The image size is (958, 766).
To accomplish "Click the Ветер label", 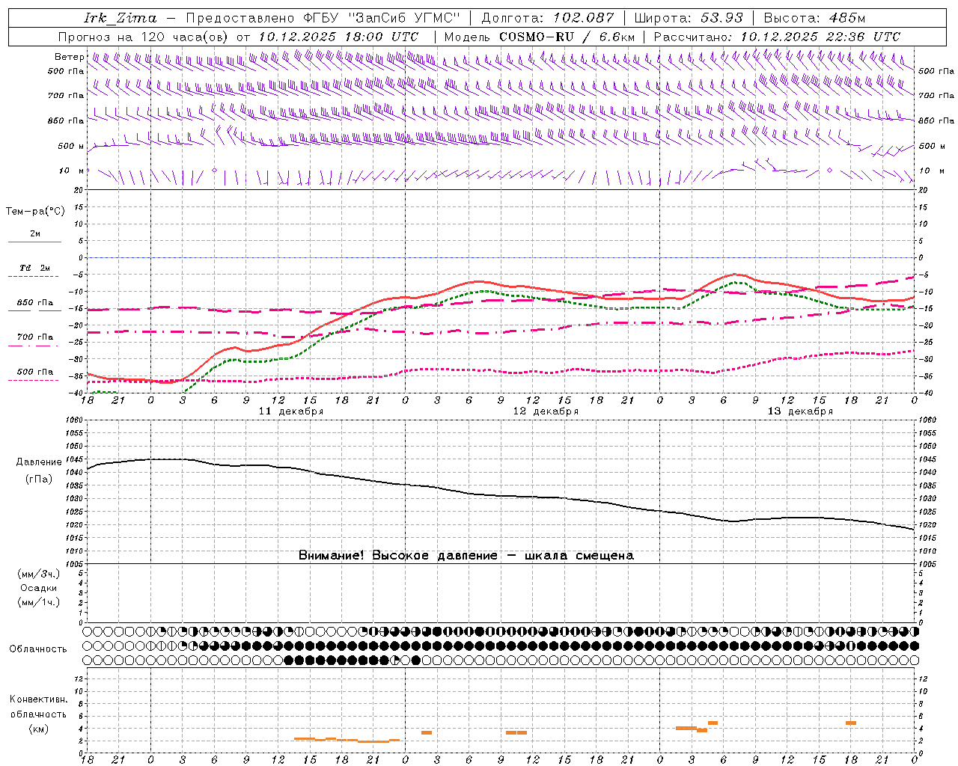I will coord(69,57).
